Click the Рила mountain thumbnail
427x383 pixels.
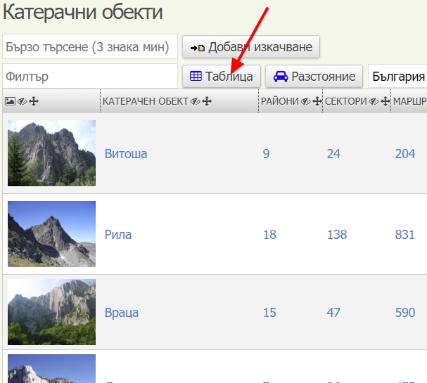click(51, 234)
